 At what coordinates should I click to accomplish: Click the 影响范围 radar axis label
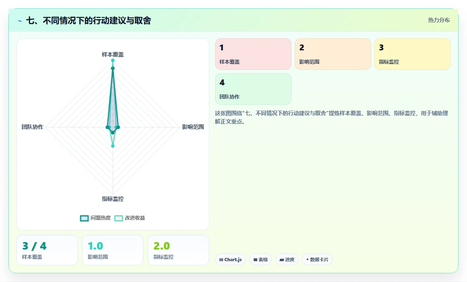[193, 127]
